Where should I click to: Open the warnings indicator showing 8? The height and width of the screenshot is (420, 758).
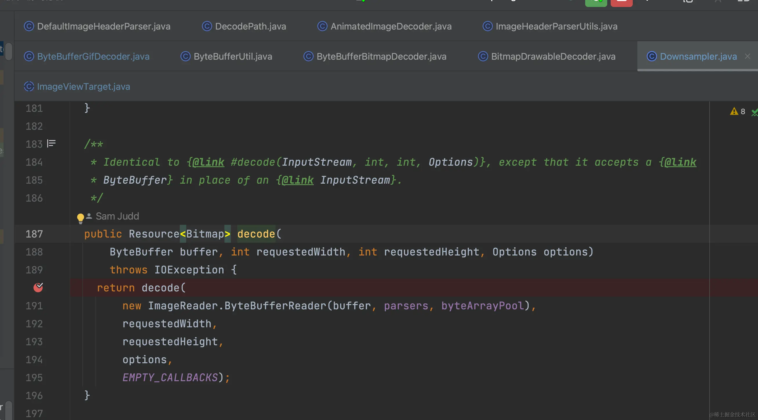click(x=738, y=112)
